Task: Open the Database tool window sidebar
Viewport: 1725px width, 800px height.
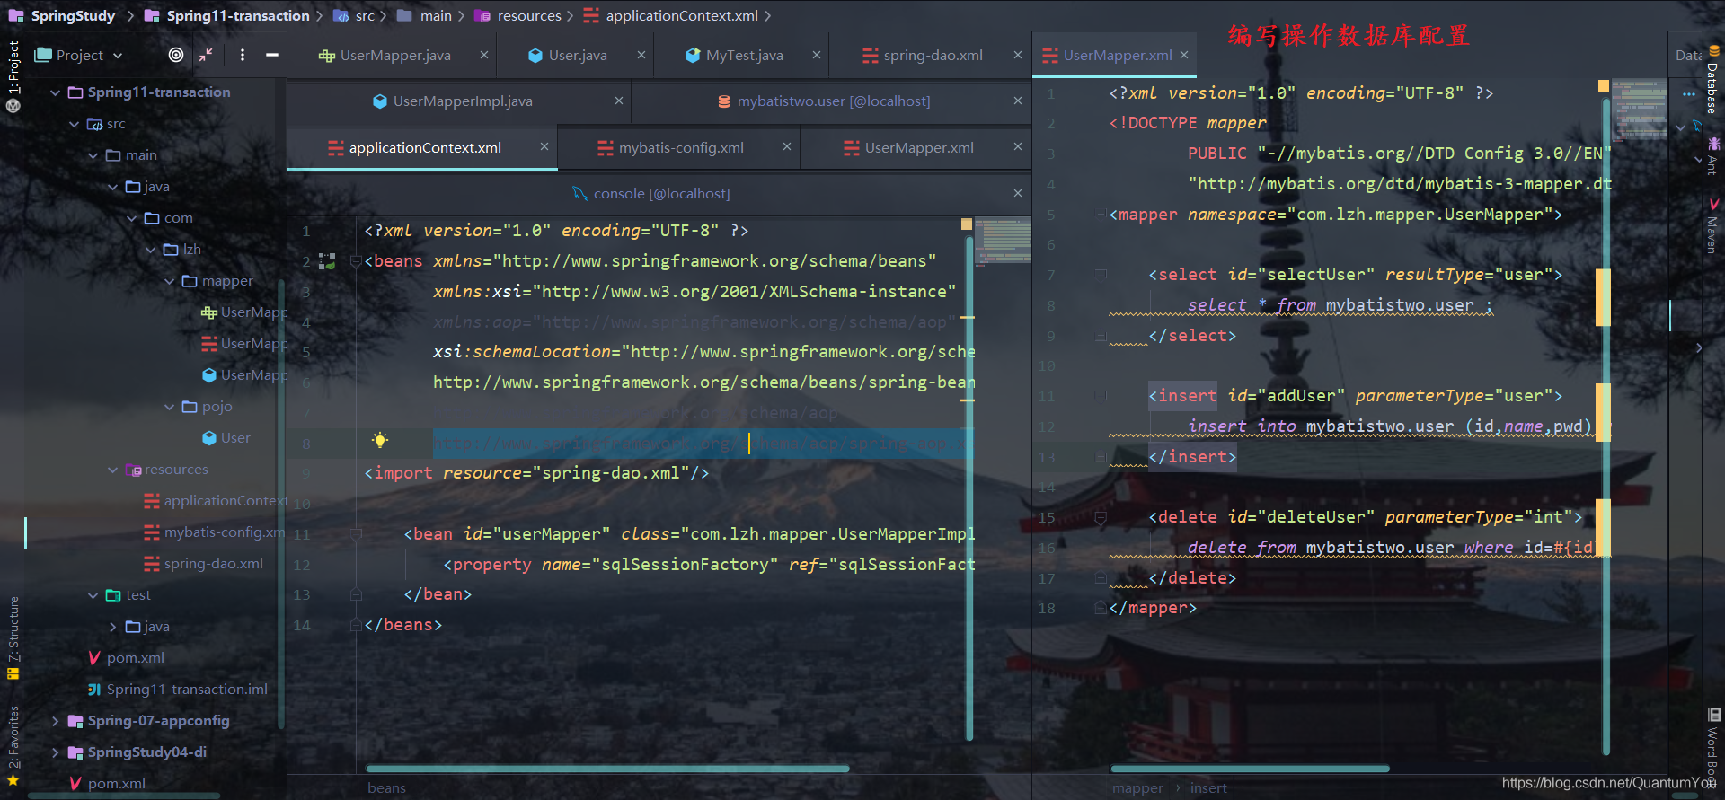Action: tap(1712, 81)
